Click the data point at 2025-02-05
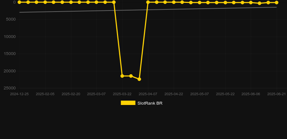Image resolution: width=287 pixels, height=139 pixels. tap(45, 2)
